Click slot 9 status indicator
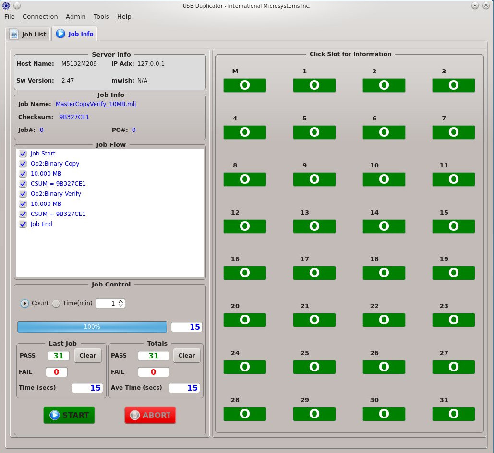This screenshot has width=494, height=453. [314, 179]
